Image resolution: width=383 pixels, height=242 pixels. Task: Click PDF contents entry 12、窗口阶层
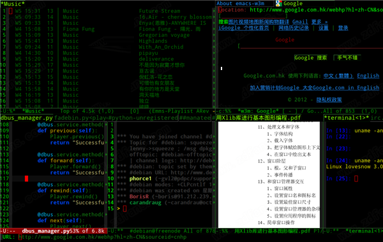(x=272, y=161)
